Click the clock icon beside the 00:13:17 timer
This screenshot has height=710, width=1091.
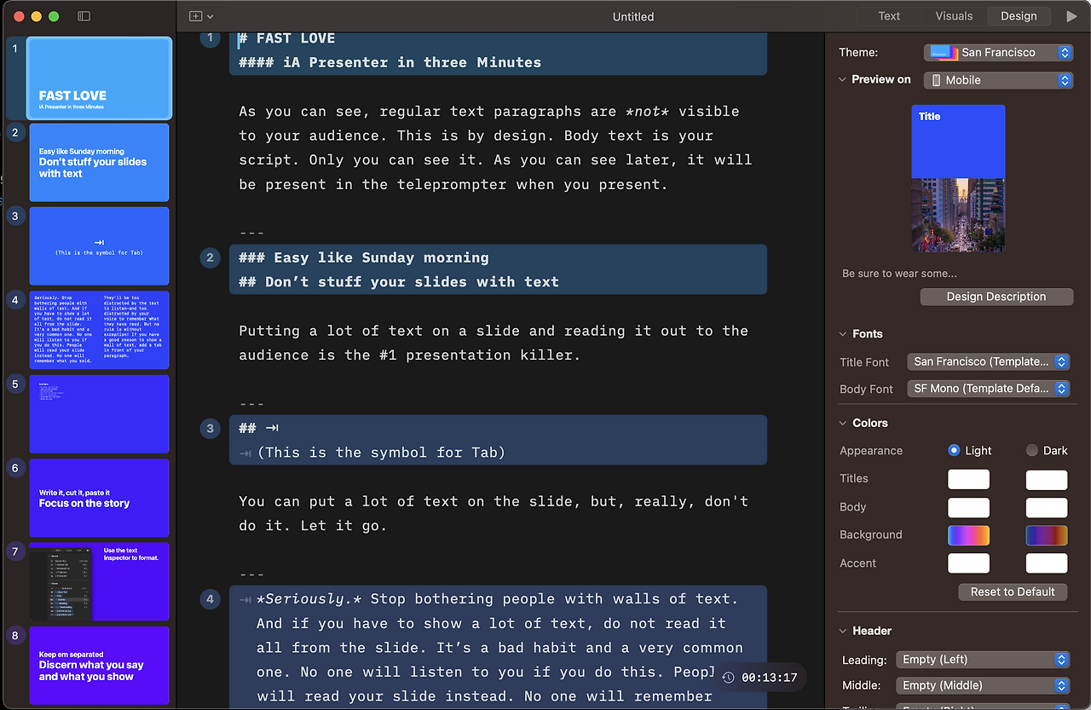(x=728, y=678)
